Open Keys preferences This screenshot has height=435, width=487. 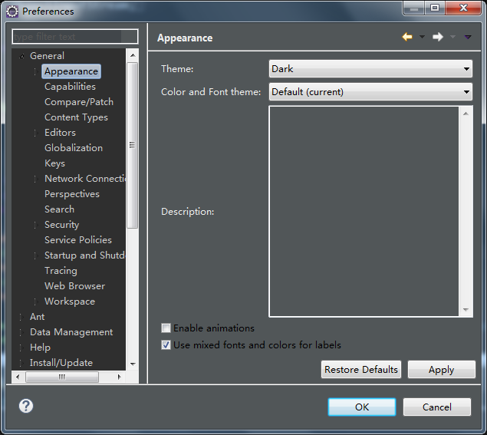(54, 163)
